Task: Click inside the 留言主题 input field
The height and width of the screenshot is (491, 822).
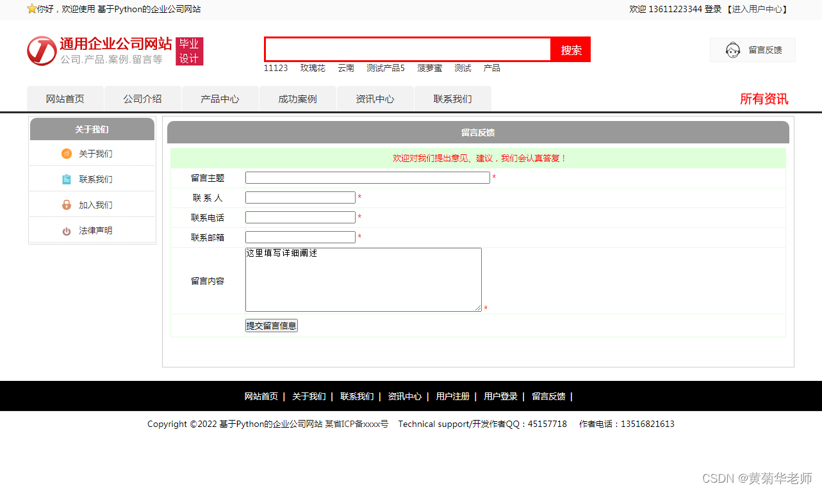Action: (x=367, y=177)
